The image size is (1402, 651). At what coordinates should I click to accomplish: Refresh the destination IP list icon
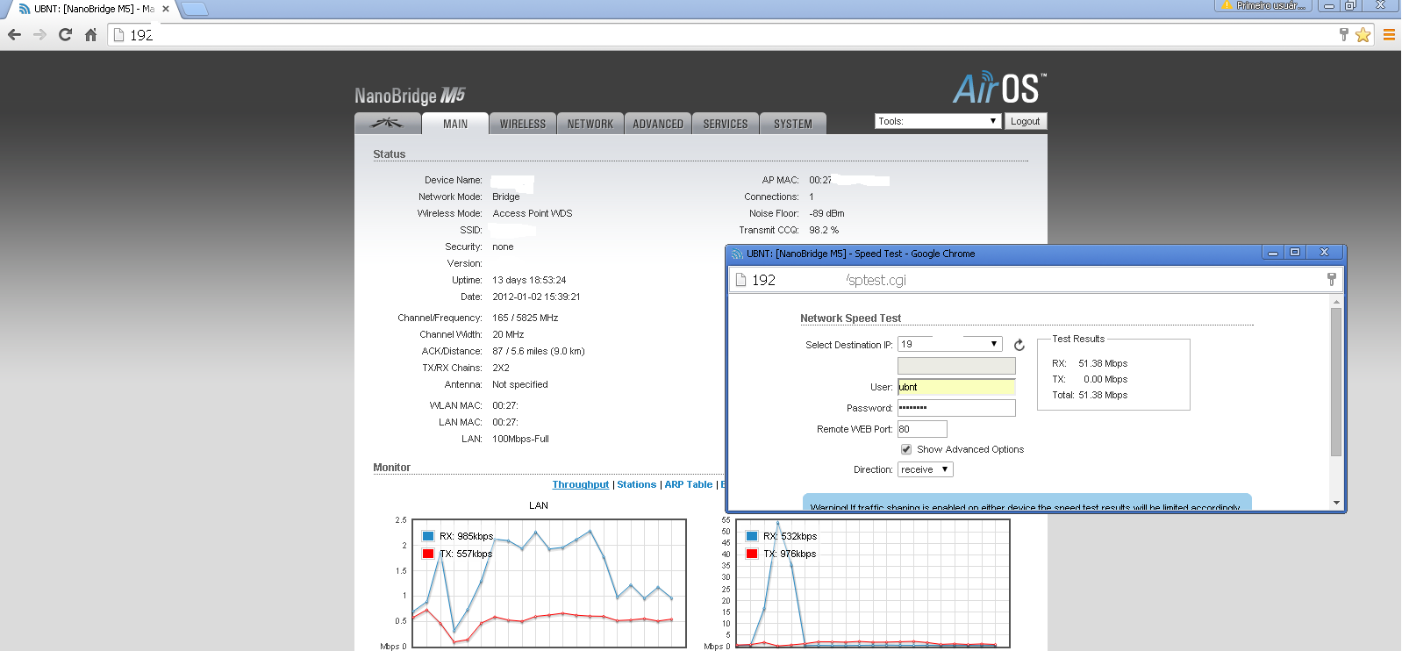click(x=1019, y=345)
